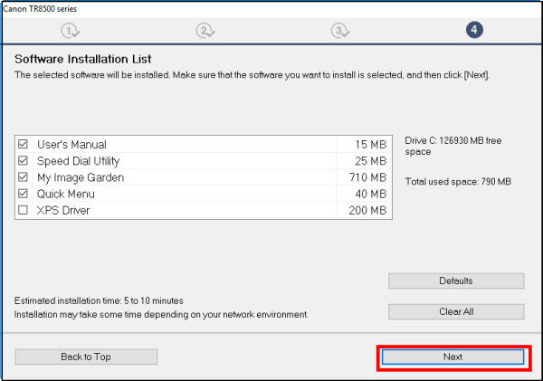Click the 200 MB size value
Image resolution: width=543 pixels, height=381 pixels.
pyautogui.click(x=367, y=210)
